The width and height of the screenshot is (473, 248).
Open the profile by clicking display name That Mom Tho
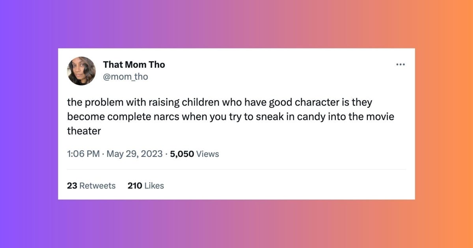[134, 64]
